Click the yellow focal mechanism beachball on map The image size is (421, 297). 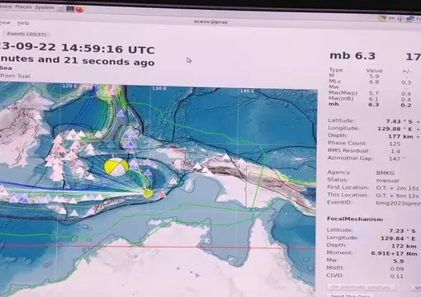tap(116, 167)
